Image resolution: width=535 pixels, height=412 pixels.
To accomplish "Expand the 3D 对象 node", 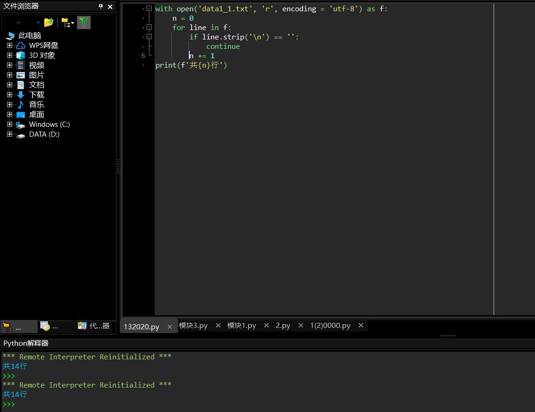I will coord(9,55).
